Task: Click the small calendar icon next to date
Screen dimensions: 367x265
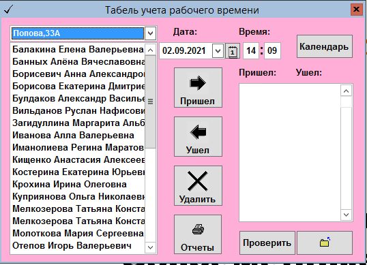Action: (x=233, y=50)
